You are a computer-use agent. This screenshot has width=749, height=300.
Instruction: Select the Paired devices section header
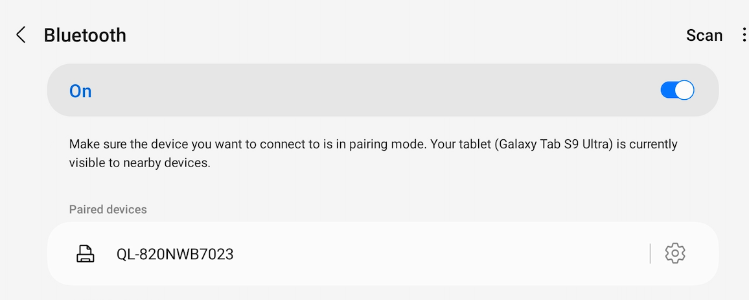[x=108, y=209]
